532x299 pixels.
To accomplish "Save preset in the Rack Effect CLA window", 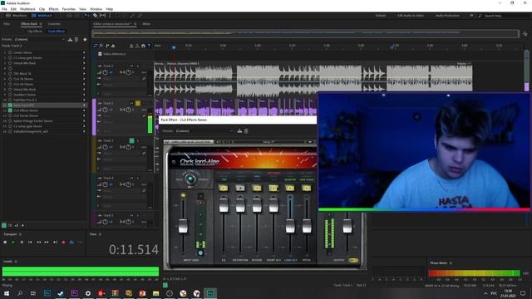I will tap(239, 131).
